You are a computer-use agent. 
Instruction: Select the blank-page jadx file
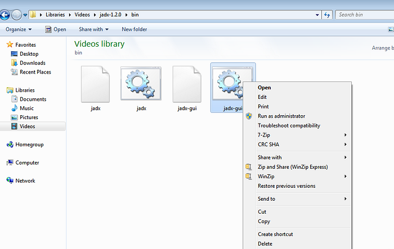(x=96, y=88)
